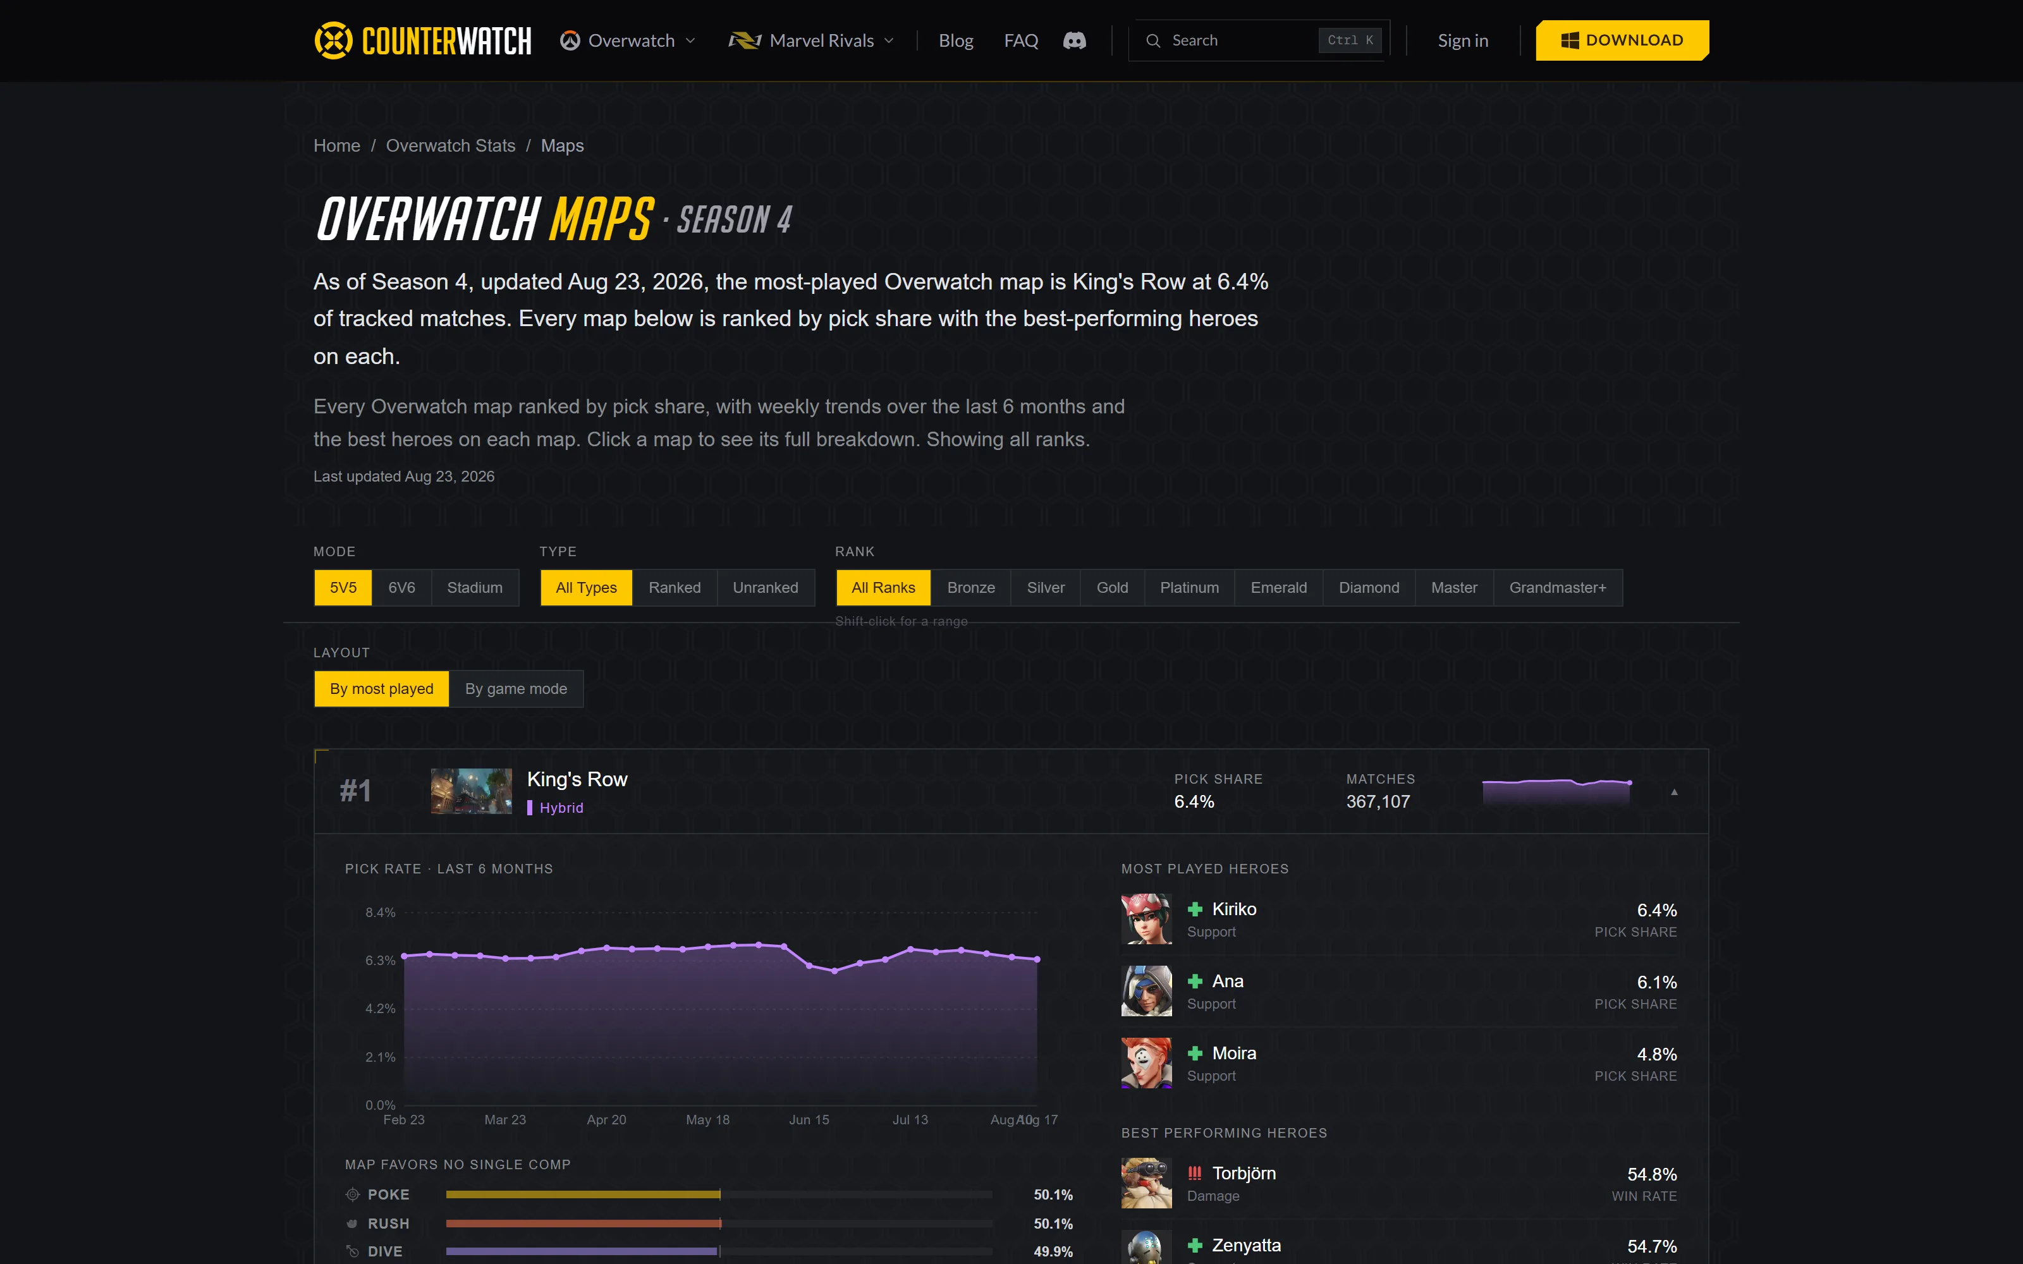Filter by Silver rank
The image size is (2023, 1264).
point(1046,588)
